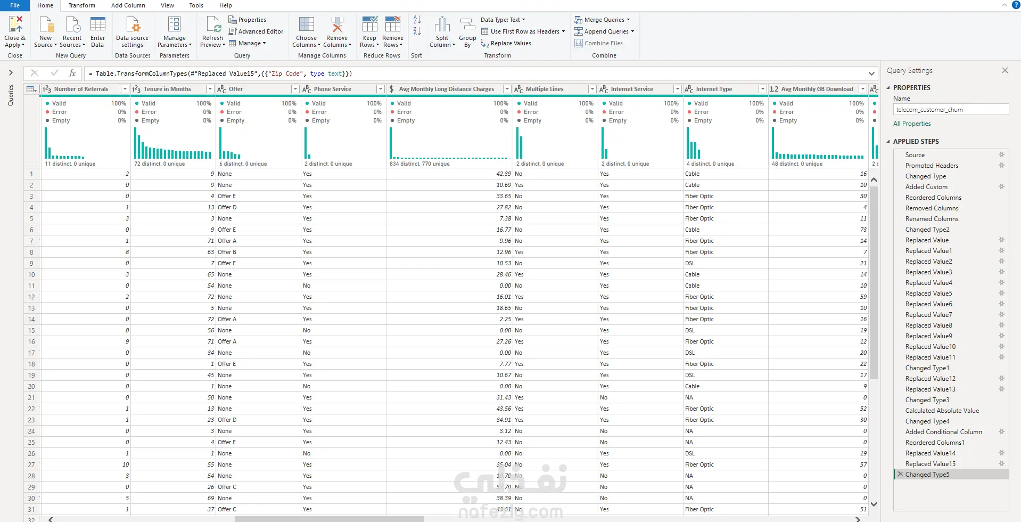Click the Manage Parameters icon
The height and width of the screenshot is (522, 1021).
174,25
